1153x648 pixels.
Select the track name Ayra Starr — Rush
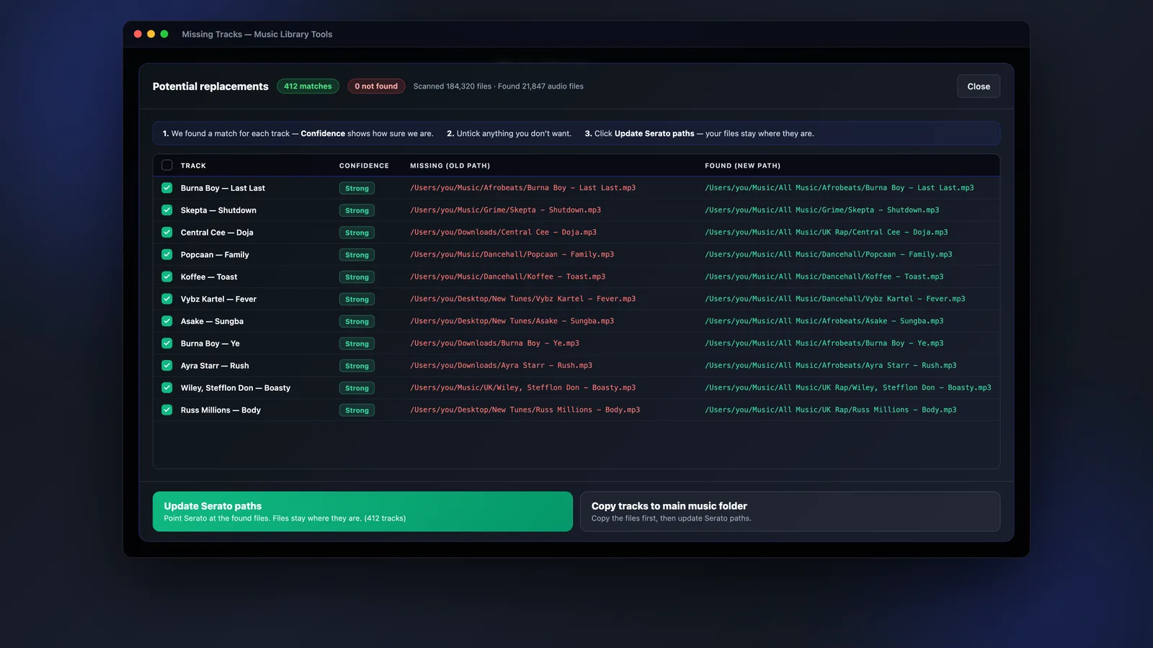click(215, 366)
